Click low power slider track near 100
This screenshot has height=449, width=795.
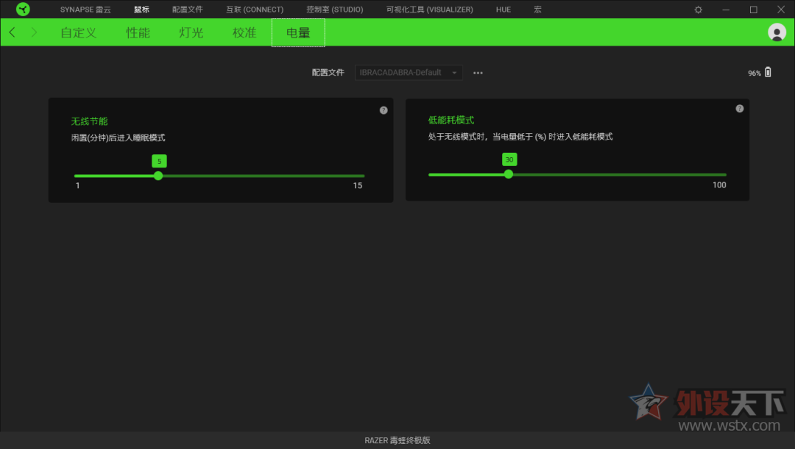click(719, 175)
